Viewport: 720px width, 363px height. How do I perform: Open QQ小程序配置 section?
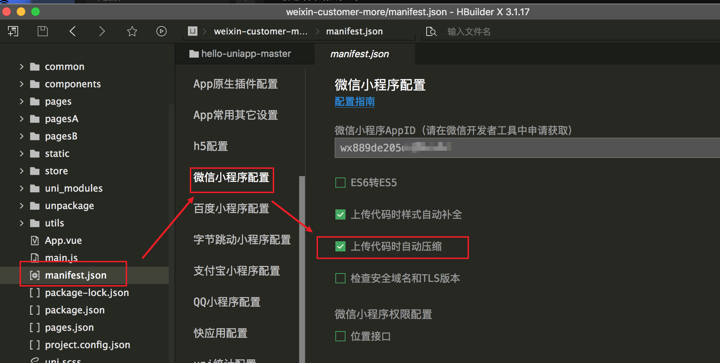point(227,302)
